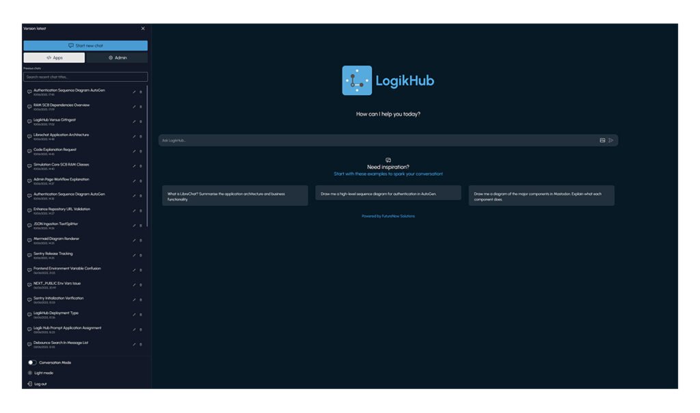700x413 pixels.
Task: Rename the Logik Hub Prompt Application Assignment chat
Action: 134,329
